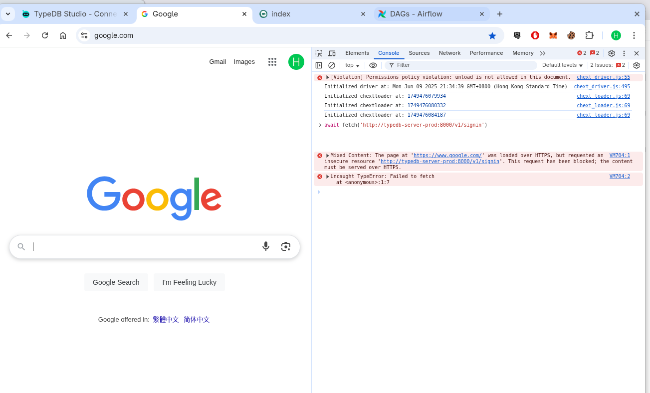The image size is (650, 393).
Task: Open the Extensions puzzle piece menu
Action: [x=589, y=35]
